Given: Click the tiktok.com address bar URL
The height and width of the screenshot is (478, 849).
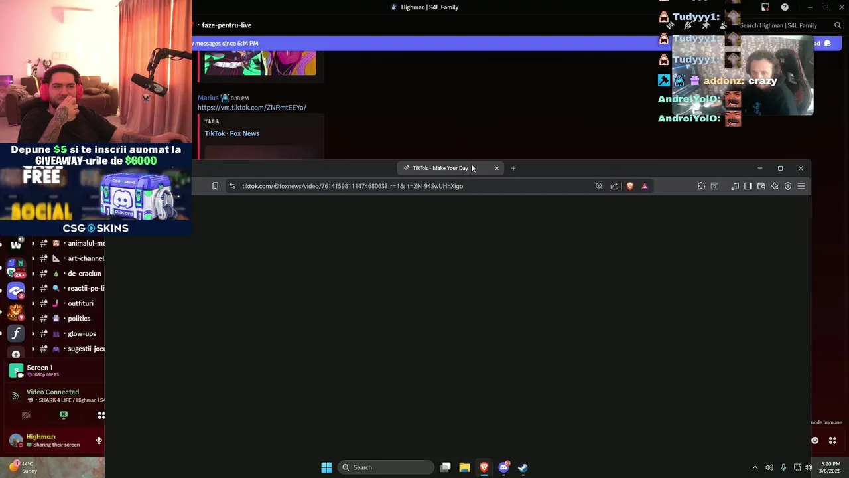Looking at the screenshot, I should coord(352,186).
